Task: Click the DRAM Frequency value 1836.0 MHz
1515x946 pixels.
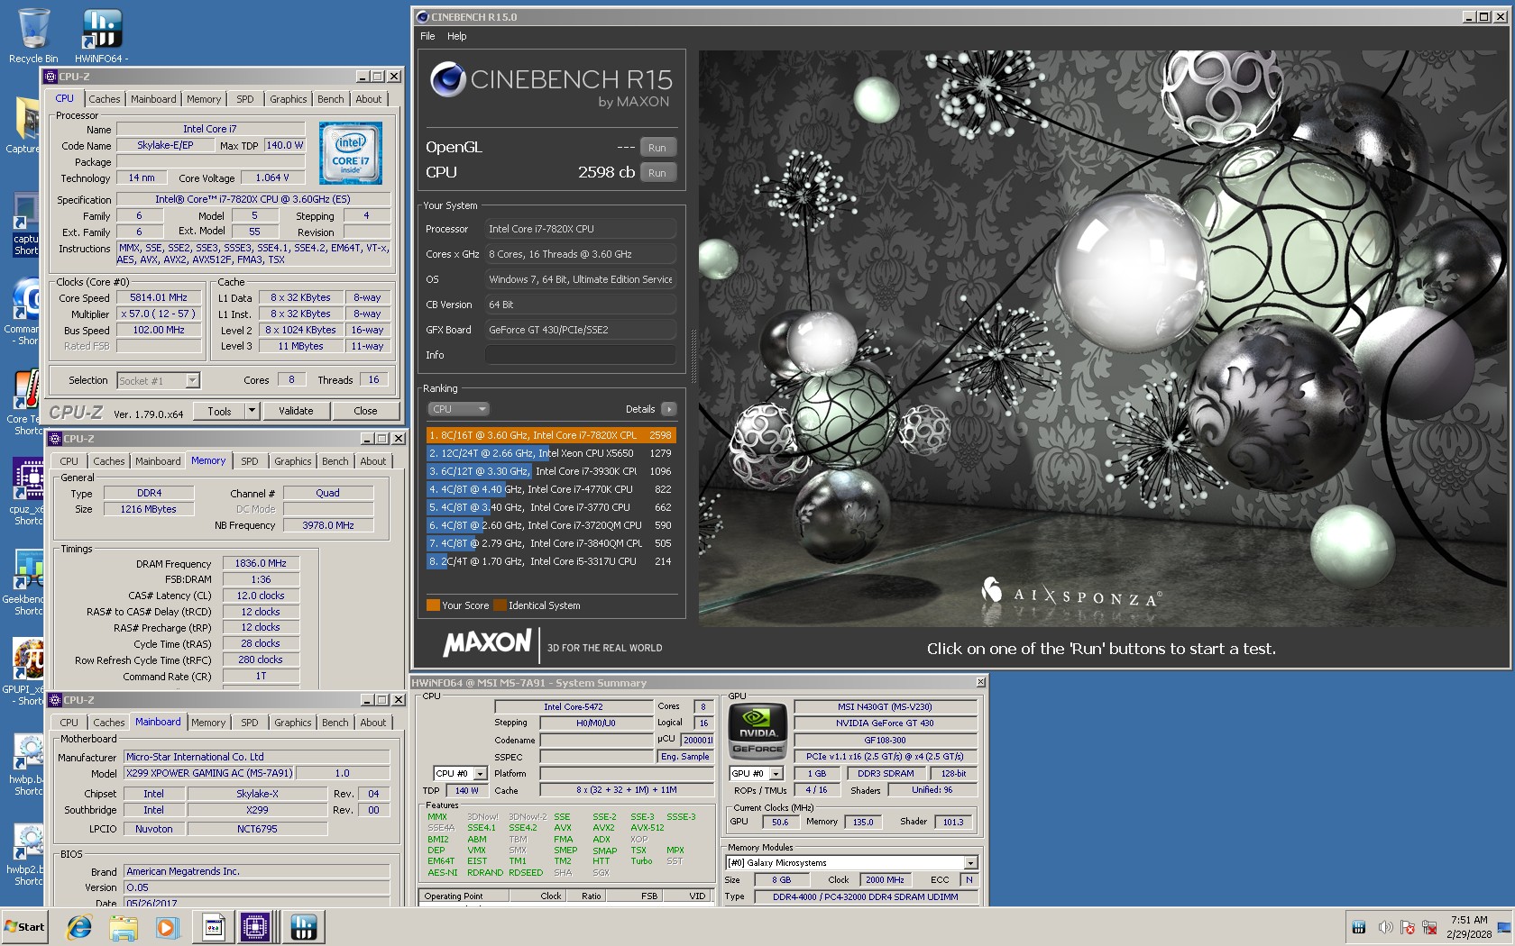Action: tap(261, 563)
